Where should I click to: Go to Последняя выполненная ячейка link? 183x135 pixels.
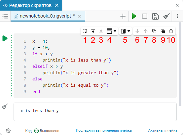(104, 130)
